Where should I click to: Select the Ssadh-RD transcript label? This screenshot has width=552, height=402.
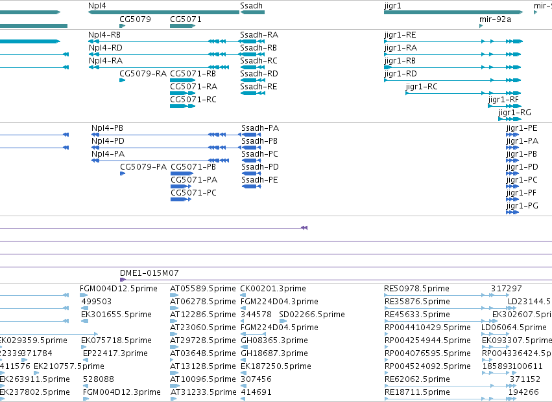259,74
